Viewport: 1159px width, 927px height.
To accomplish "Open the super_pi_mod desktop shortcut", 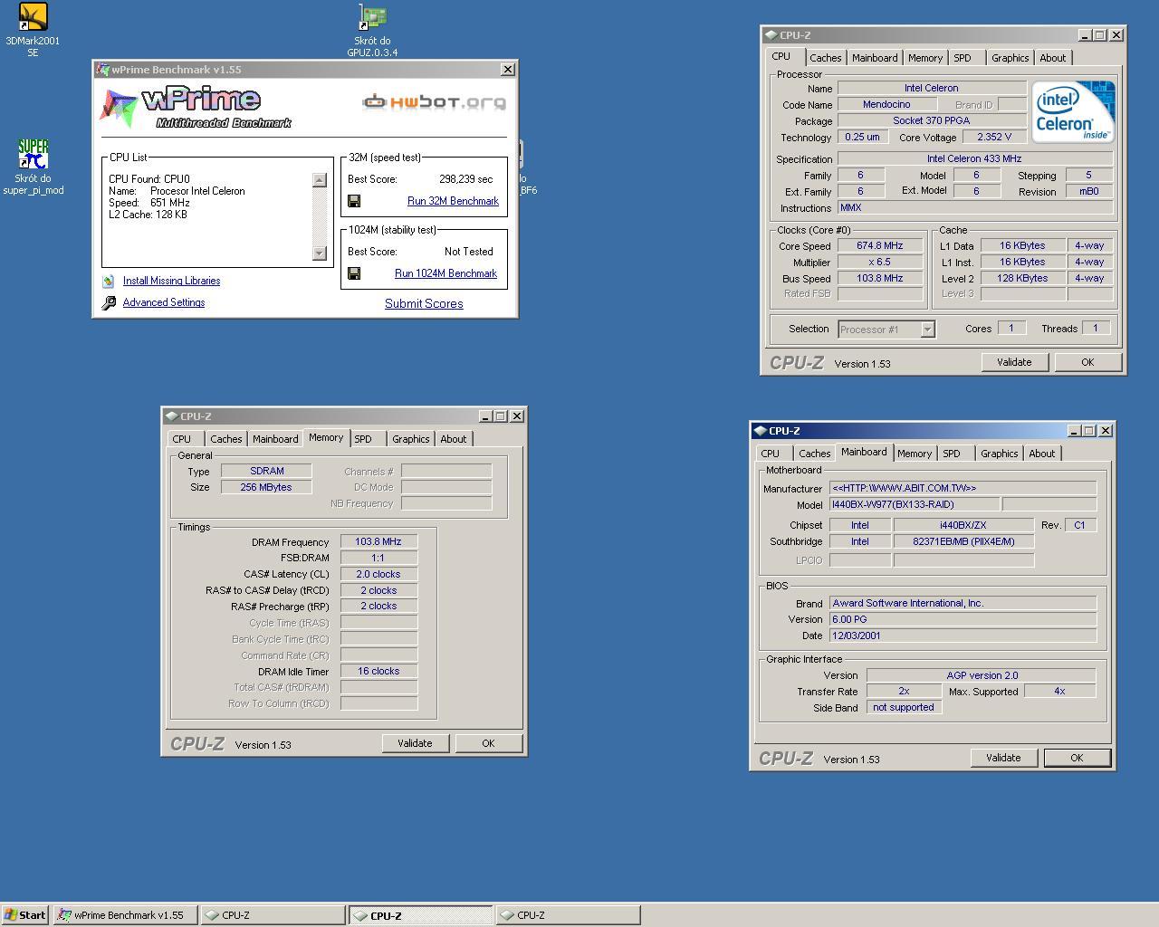I will [34, 167].
